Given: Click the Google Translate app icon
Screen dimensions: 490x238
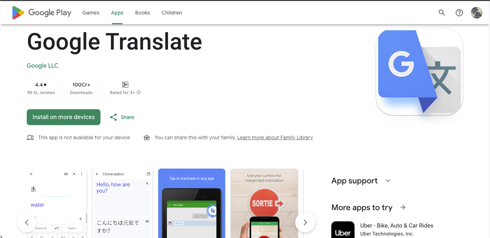Looking at the screenshot, I should 420,72.
